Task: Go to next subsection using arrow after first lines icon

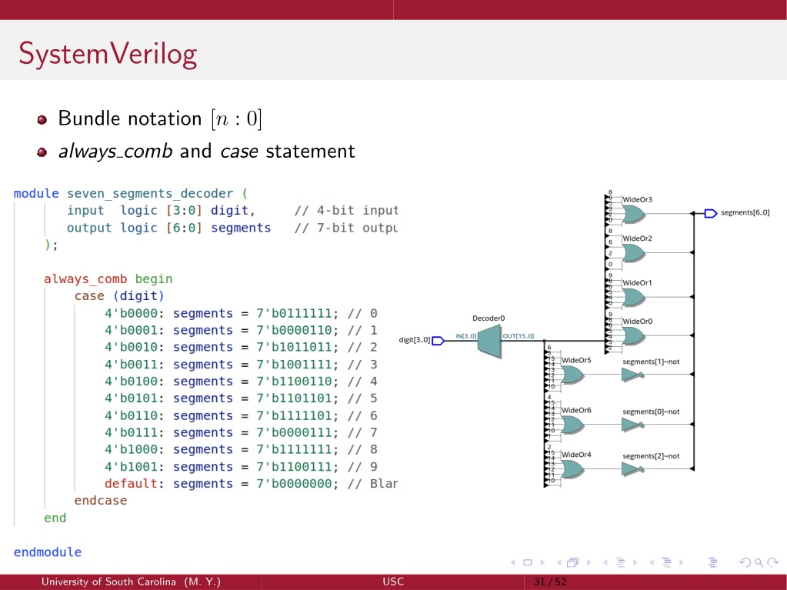Action: (x=635, y=562)
